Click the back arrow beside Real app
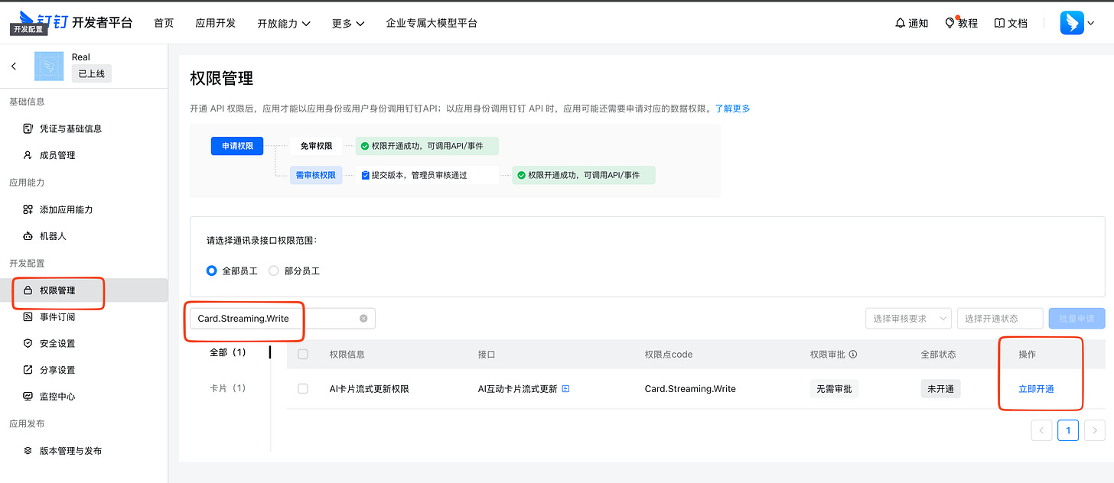The width and height of the screenshot is (1114, 483). [x=14, y=66]
